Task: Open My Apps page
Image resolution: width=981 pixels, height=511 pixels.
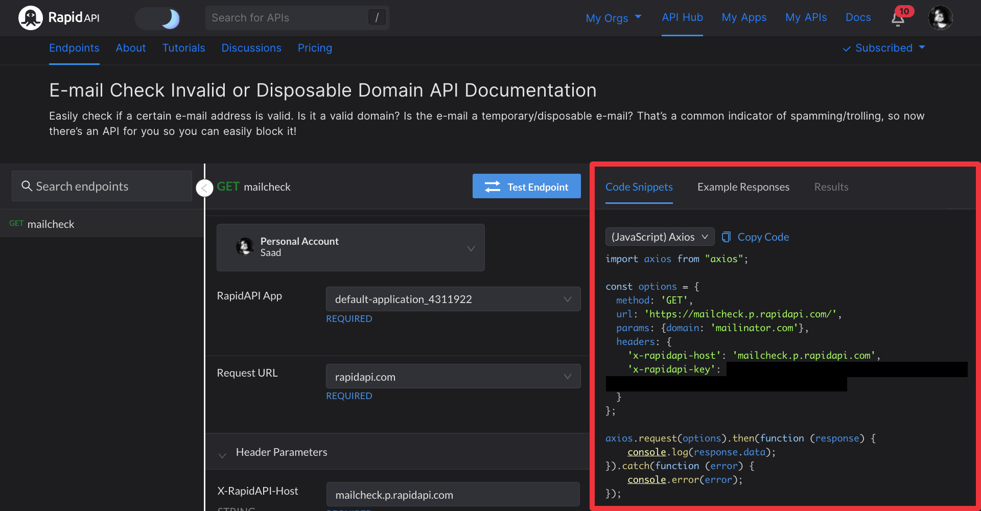Action: (744, 17)
